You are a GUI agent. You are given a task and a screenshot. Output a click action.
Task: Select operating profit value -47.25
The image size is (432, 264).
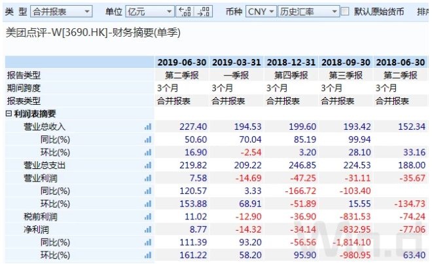pyautogui.click(x=303, y=178)
